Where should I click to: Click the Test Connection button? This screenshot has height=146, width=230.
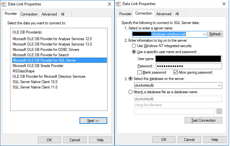coord(203,120)
